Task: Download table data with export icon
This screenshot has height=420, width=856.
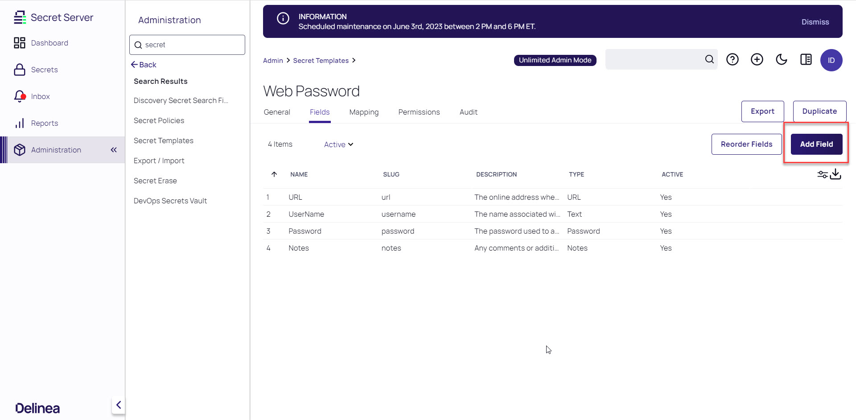Action: click(835, 174)
